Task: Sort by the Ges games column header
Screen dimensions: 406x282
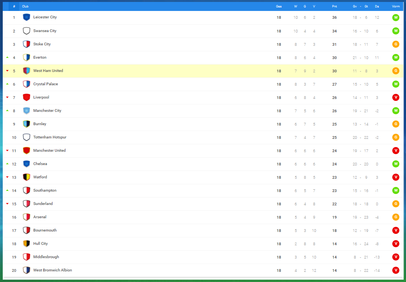Action: click(x=279, y=6)
